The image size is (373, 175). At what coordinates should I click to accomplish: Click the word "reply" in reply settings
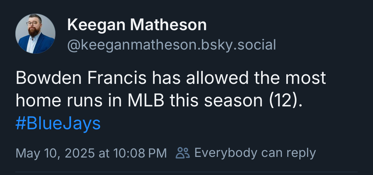(301, 153)
